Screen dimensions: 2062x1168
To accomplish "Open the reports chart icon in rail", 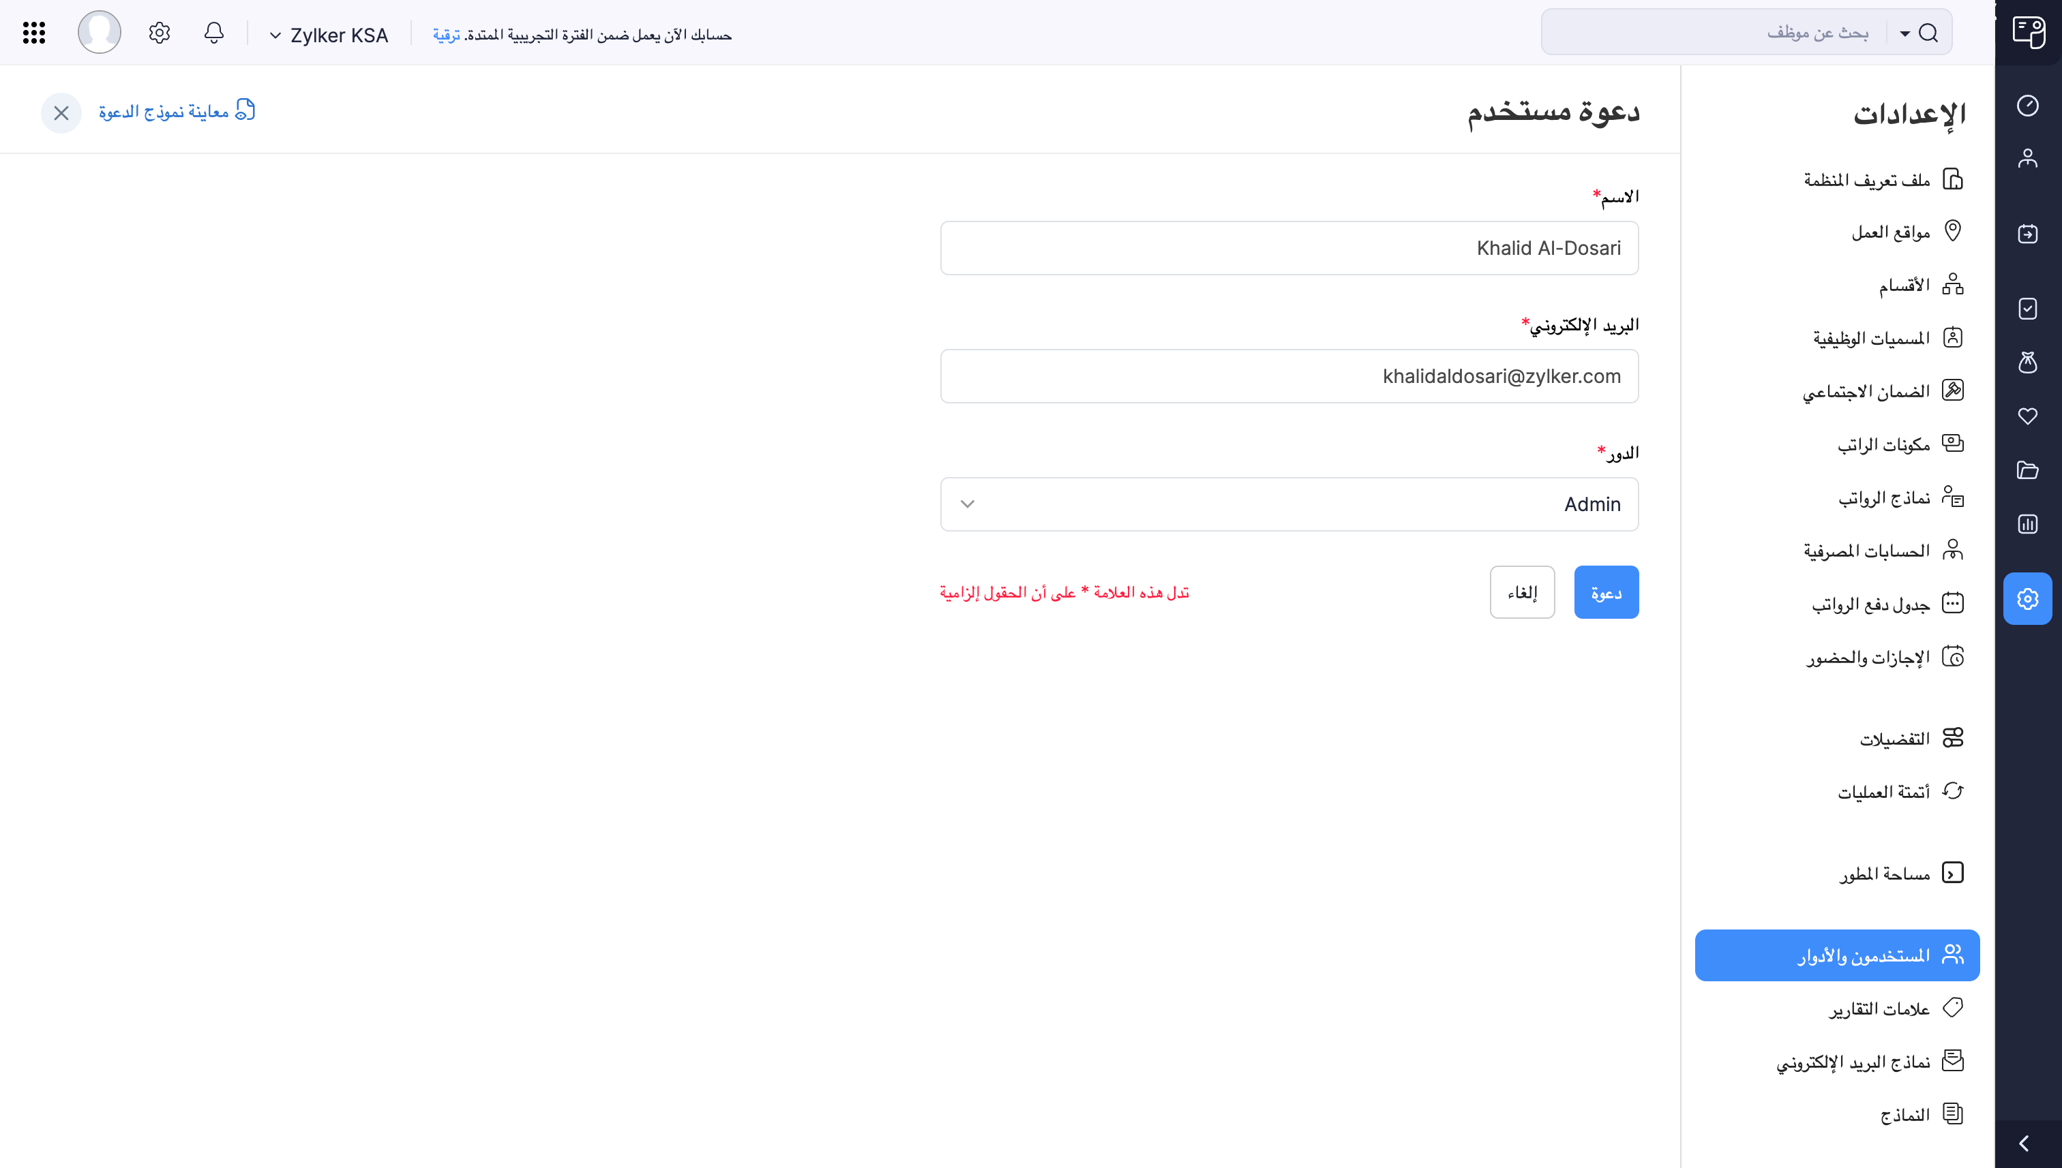I will [2027, 525].
